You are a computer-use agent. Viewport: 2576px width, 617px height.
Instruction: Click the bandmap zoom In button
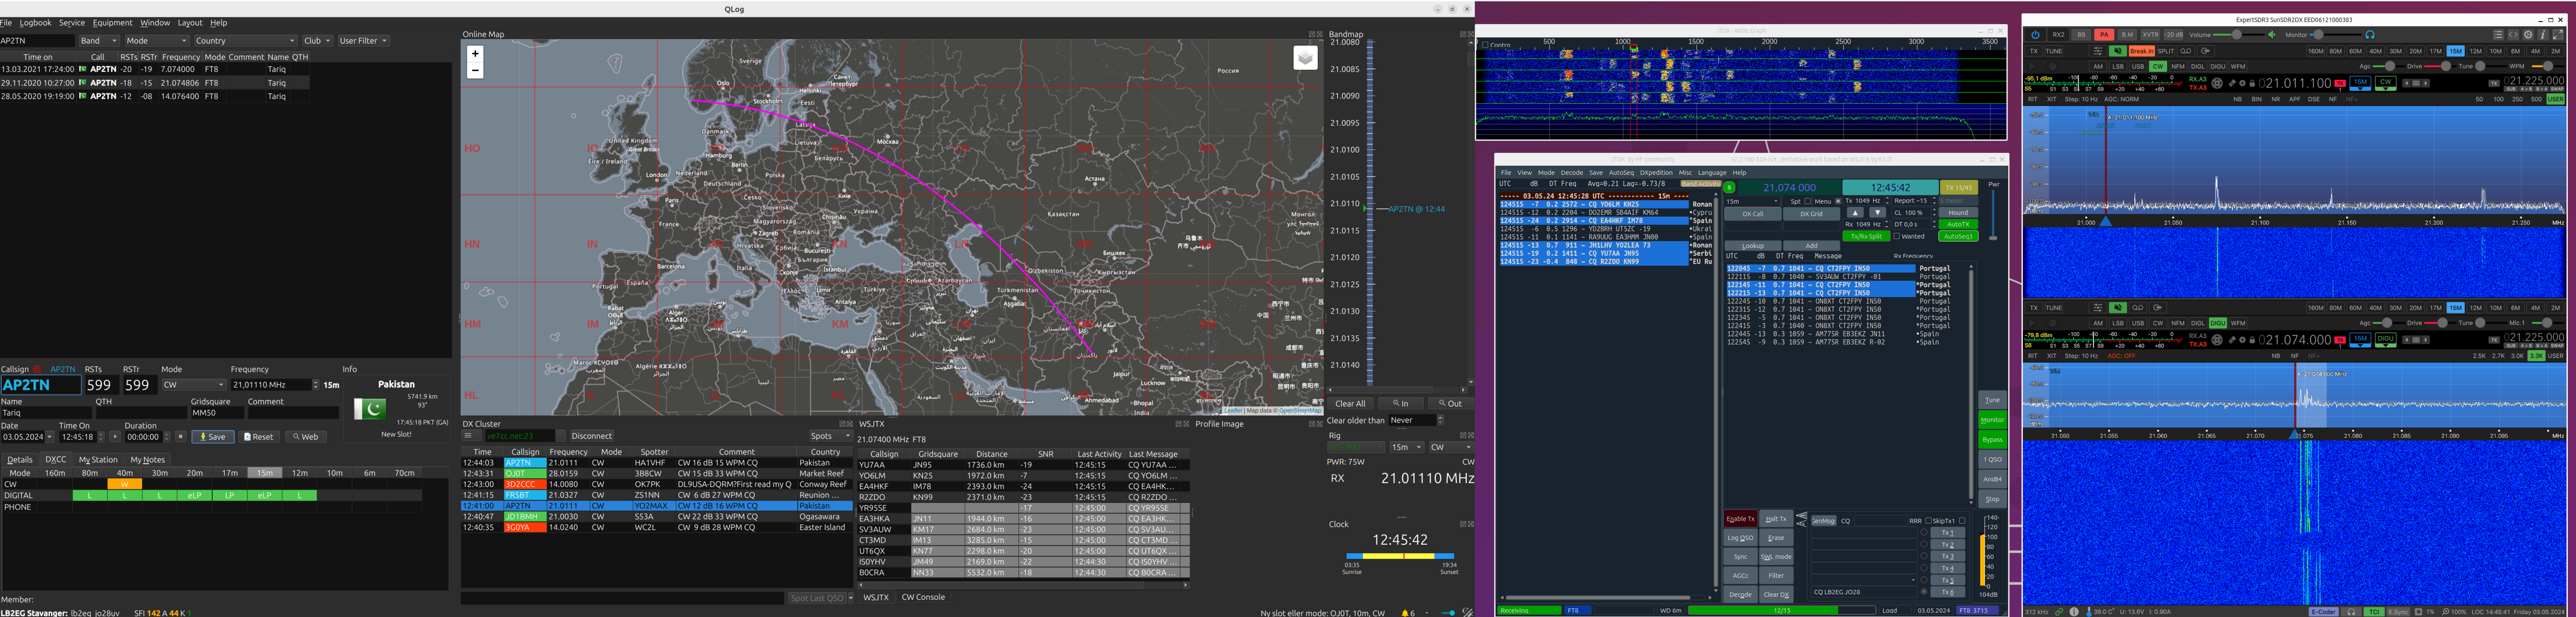pyautogui.click(x=1401, y=404)
